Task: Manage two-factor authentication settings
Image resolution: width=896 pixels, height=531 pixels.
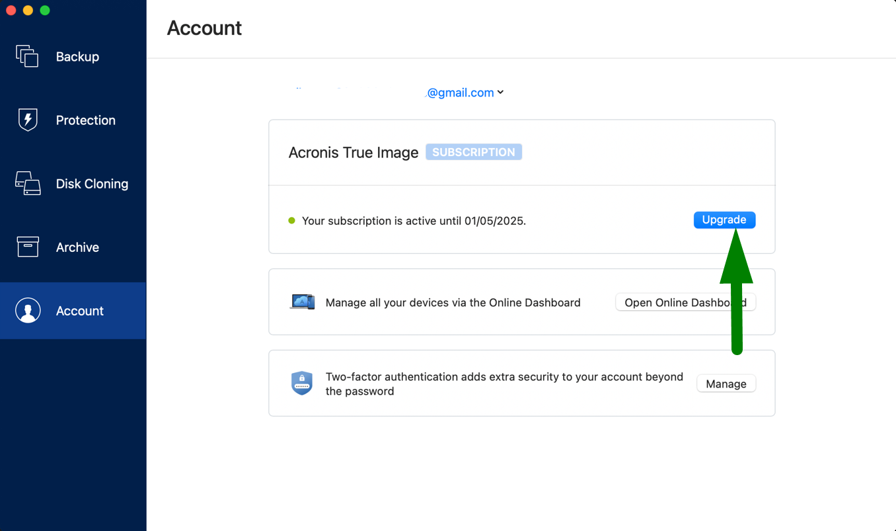Action: [x=726, y=384]
